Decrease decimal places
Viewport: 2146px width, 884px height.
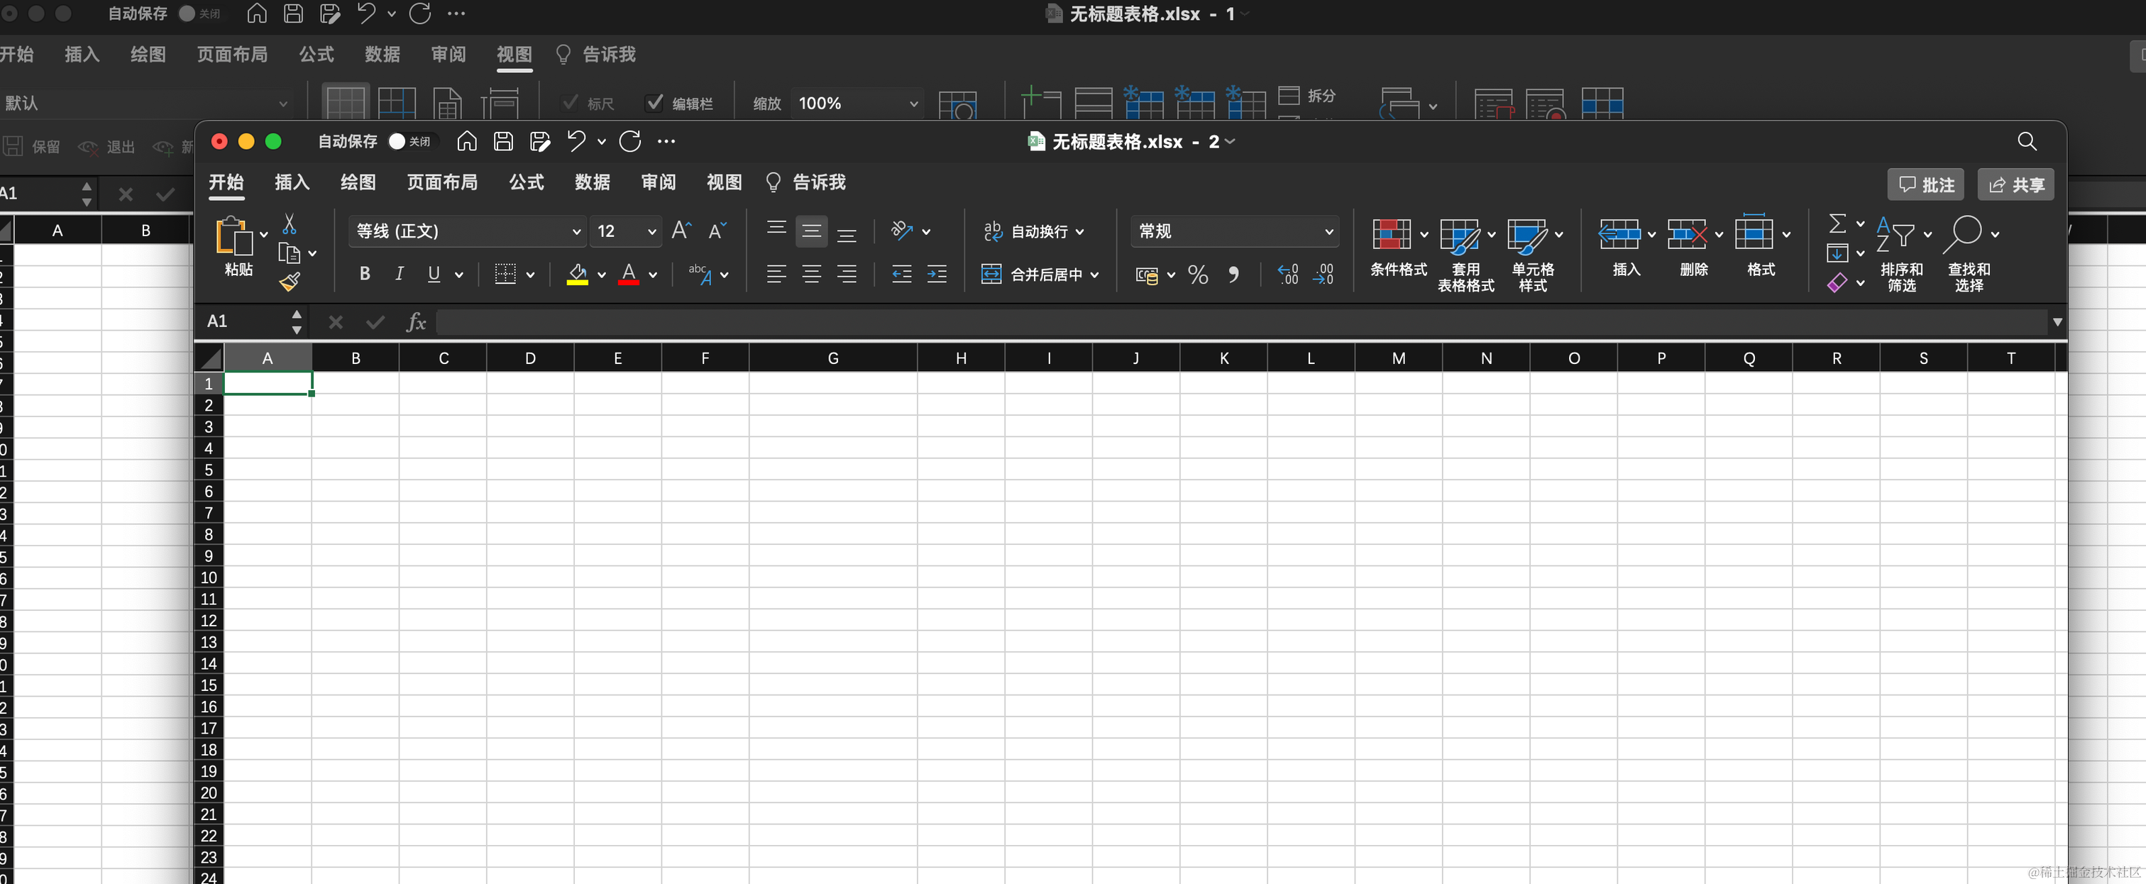(1323, 274)
